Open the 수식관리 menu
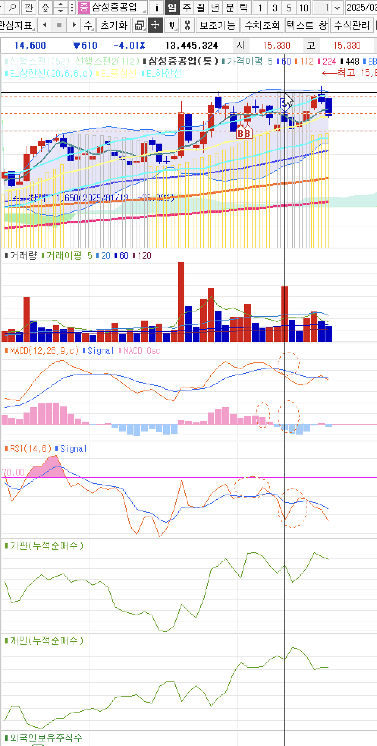The image size is (377, 746). (x=352, y=25)
